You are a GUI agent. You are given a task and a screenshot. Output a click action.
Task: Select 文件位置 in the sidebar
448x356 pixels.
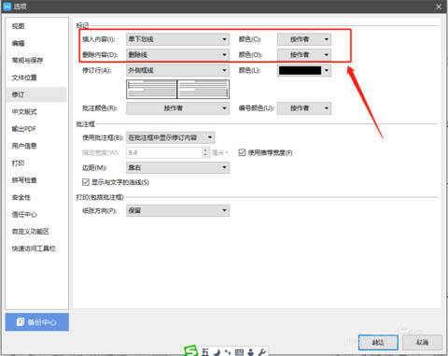click(x=24, y=78)
